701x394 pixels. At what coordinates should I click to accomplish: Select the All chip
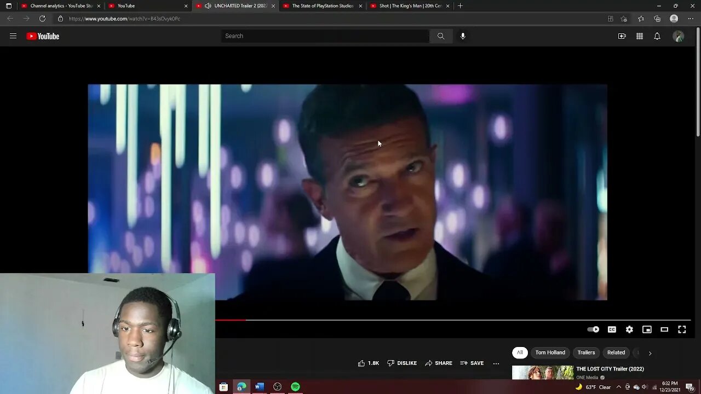point(520,353)
